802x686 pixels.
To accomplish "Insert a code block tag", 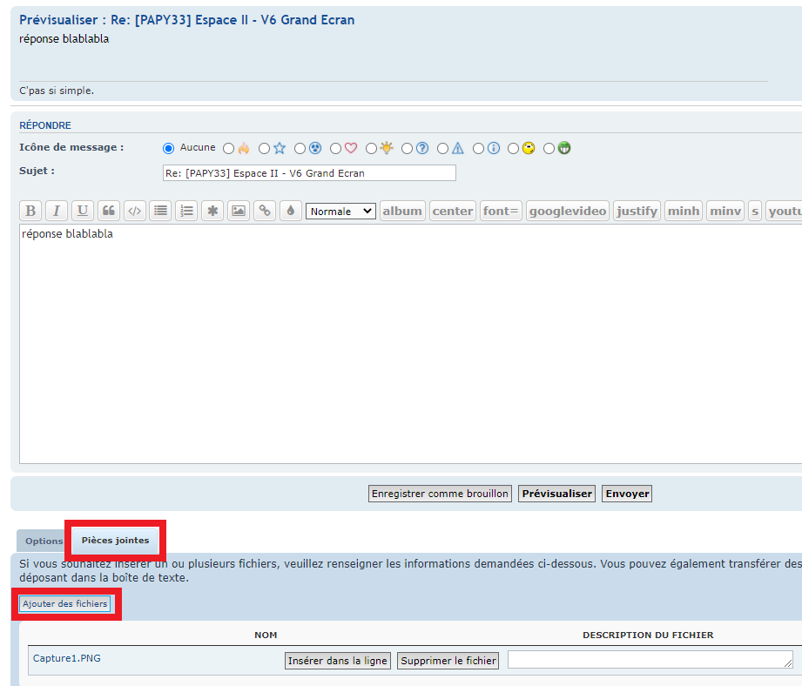I will pyautogui.click(x=135, y=211).
